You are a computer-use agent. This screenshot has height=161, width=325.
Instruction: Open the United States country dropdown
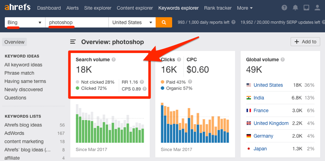132,22
